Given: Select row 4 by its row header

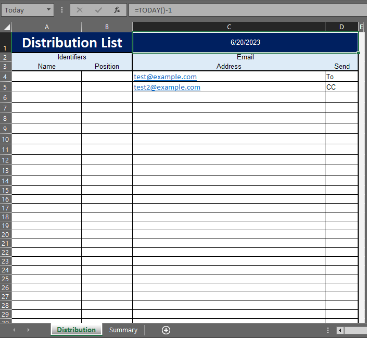Looking at the screenshot, I should pyautogui.click(x=5, y=77).
